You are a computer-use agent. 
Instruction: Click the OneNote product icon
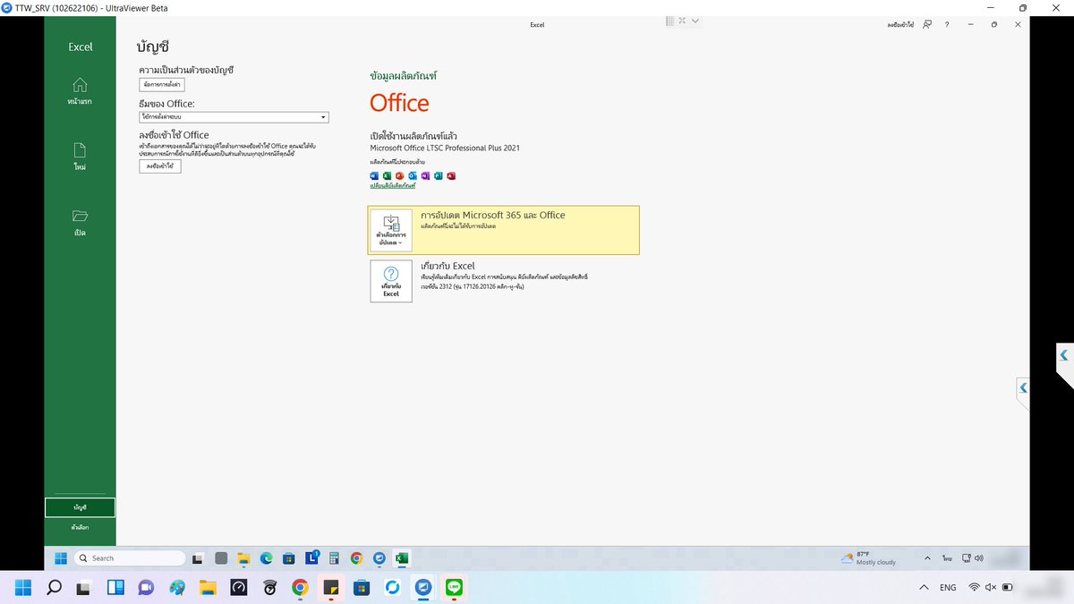click(x=425, y=176)
